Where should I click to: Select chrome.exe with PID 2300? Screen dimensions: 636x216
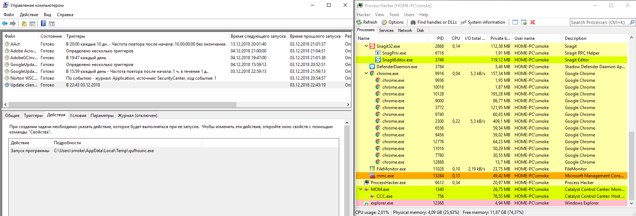[492, 121]
